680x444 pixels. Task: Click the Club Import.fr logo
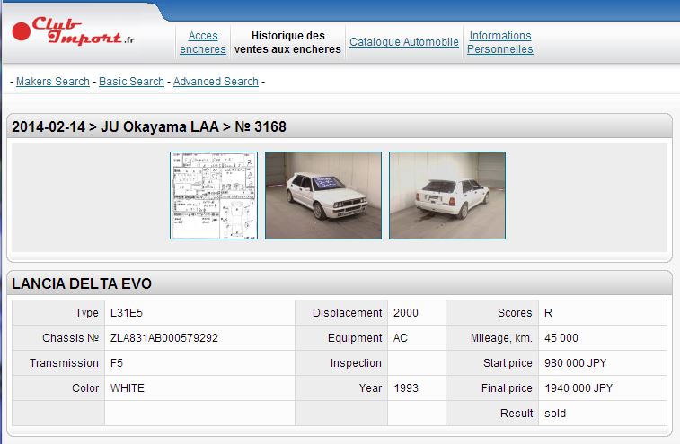[x=74, y=31]
